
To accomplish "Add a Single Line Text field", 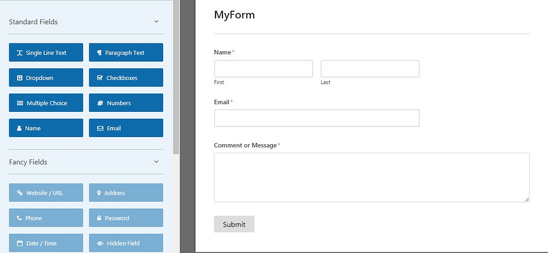I will click(x=46, y=52).
